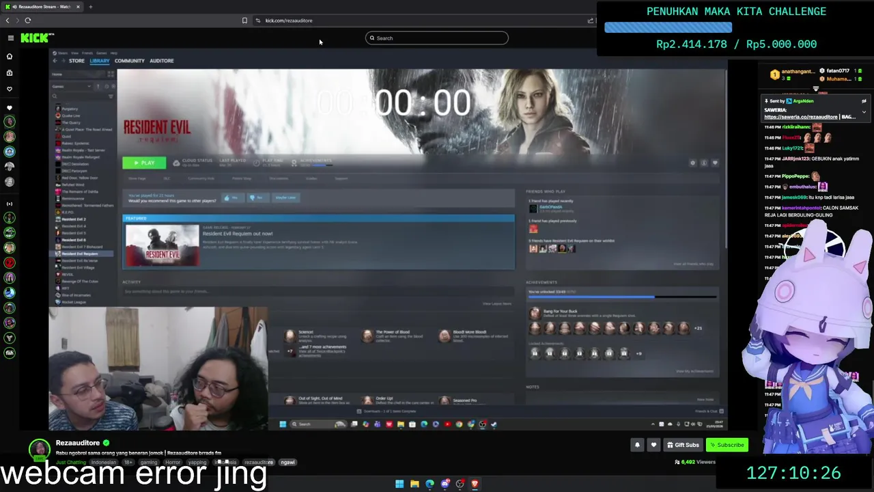Viewport: 874px width, 492px height.
Task: Click the Rezaauditore channel name
Action: pos(78,443)
